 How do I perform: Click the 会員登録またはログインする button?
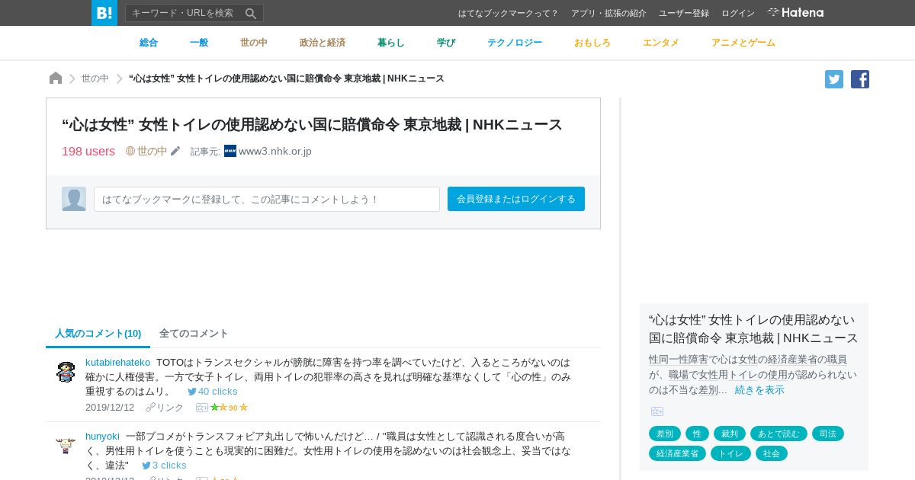516,199
